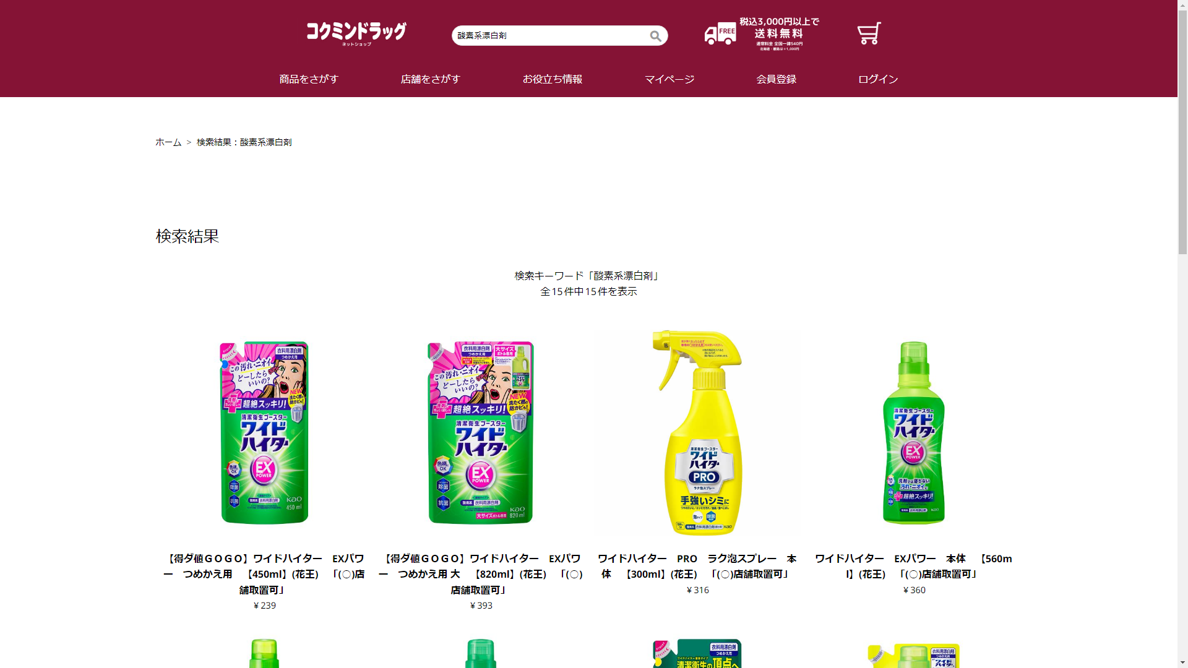The width and height of the screenshot is (1188, 668).
Task: Click the free shipping truck banner
Action: click(x=762, y=34)
